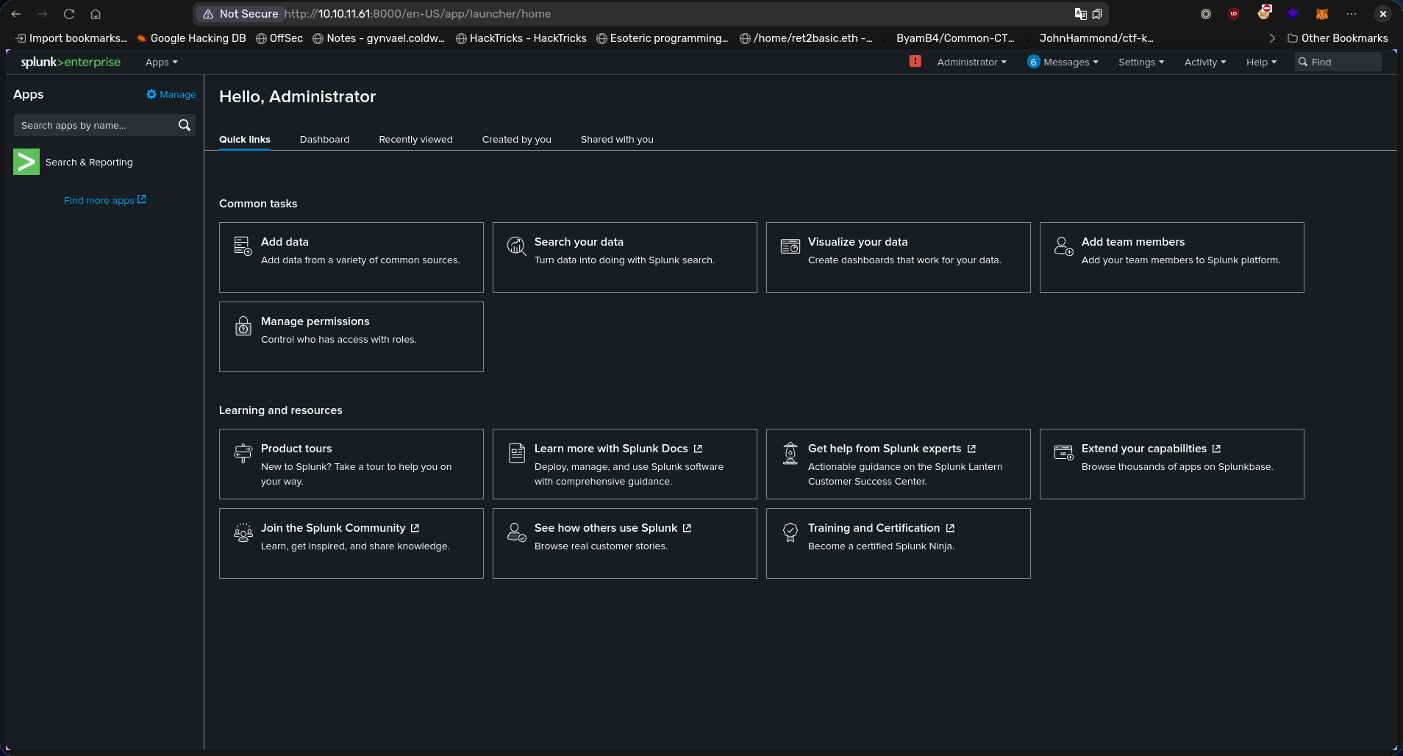Click the Manage apps link
The height and width of the screenshot is (756, 1403).
171,94
